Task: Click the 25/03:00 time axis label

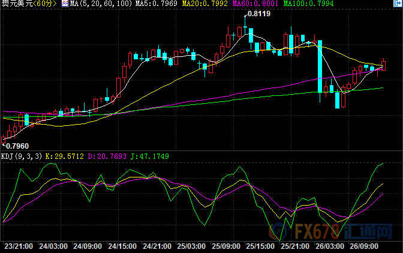Action: (191, 246)
